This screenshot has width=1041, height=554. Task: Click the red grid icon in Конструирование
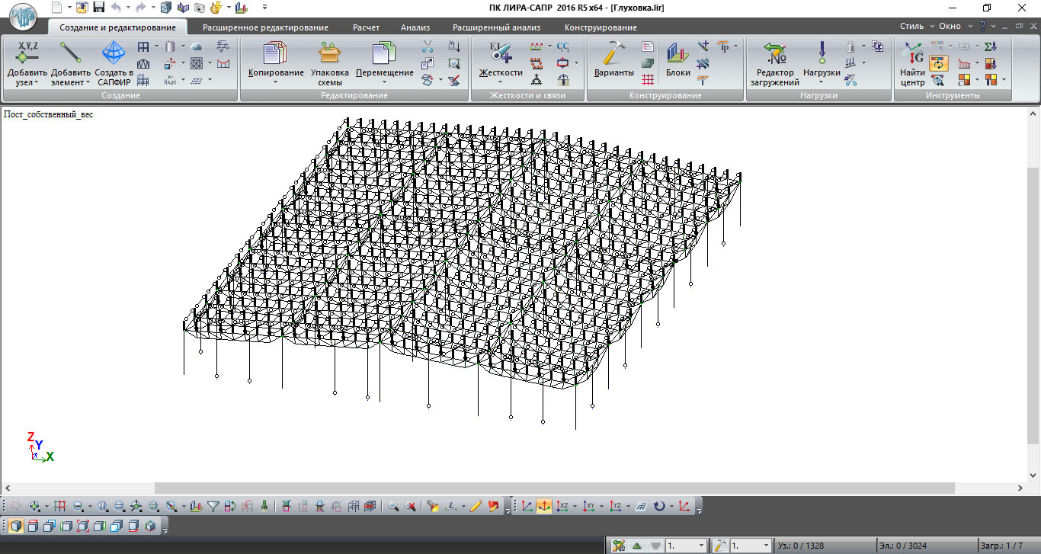(648, 79)
